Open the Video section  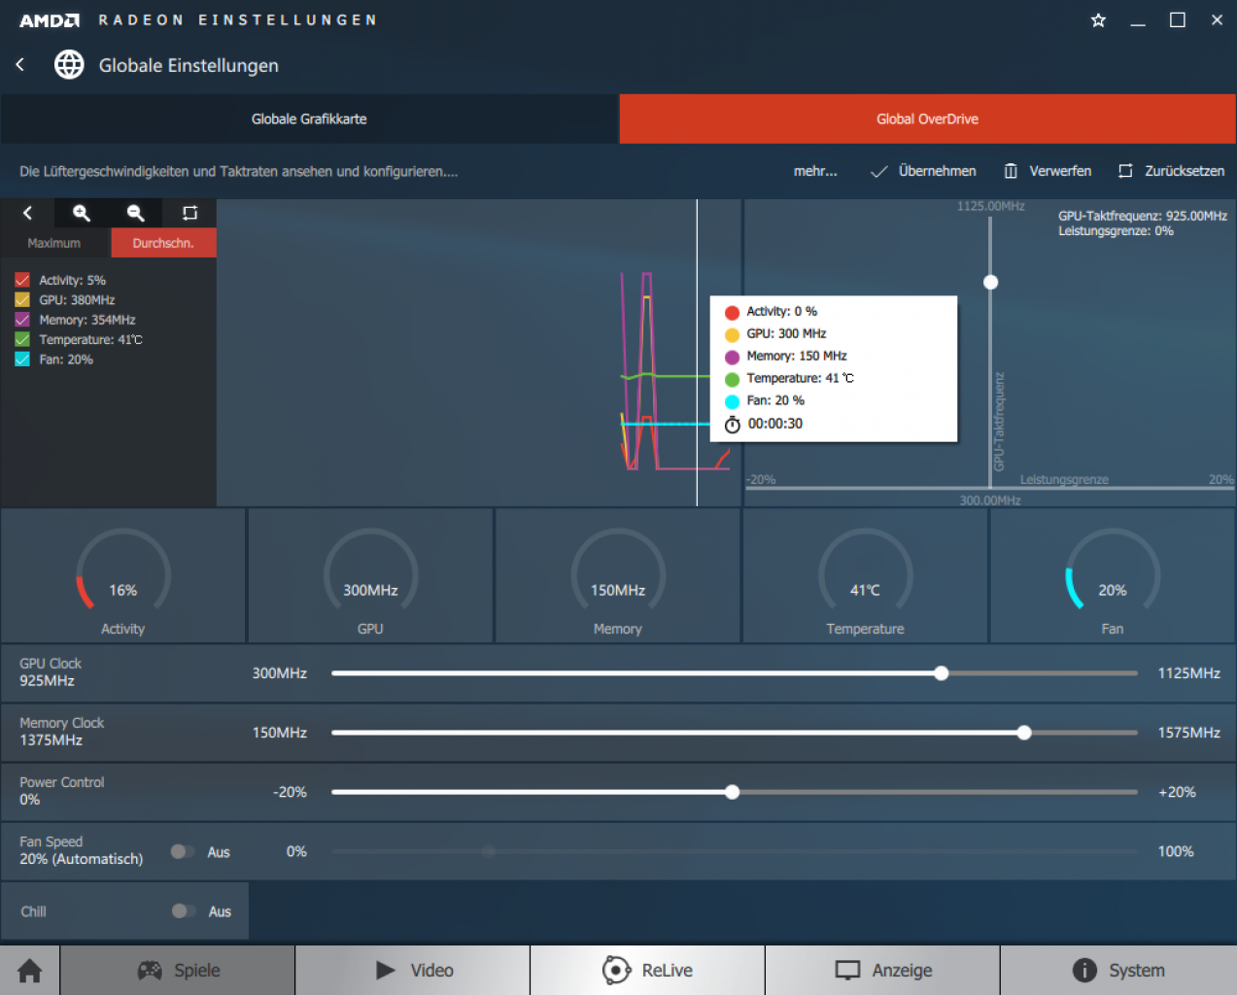pyautogui.click(x=413, y=971)
